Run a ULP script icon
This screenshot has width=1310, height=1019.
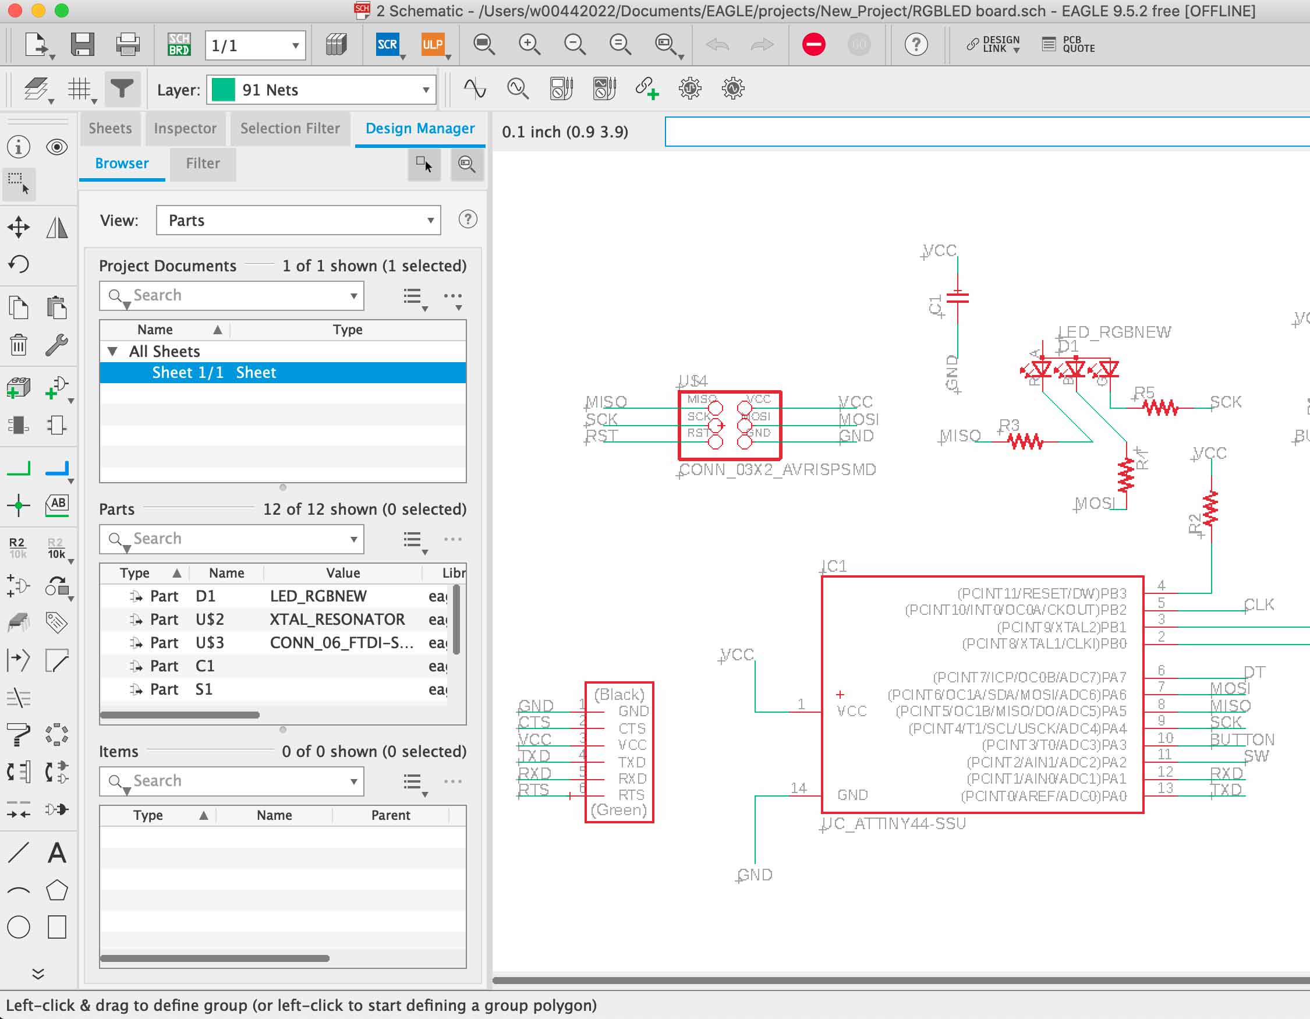pos(433,44)
